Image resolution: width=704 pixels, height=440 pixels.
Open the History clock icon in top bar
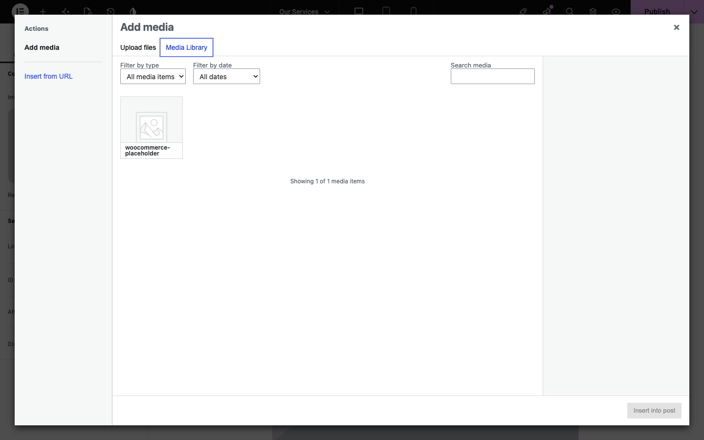coord(110,11)
